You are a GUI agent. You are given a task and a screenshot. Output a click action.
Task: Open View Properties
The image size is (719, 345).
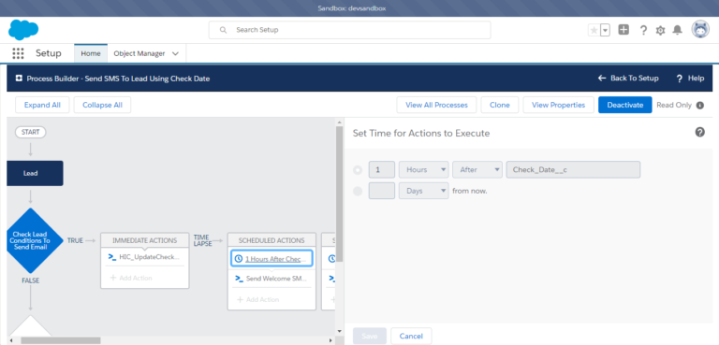[x=559, y=105]
